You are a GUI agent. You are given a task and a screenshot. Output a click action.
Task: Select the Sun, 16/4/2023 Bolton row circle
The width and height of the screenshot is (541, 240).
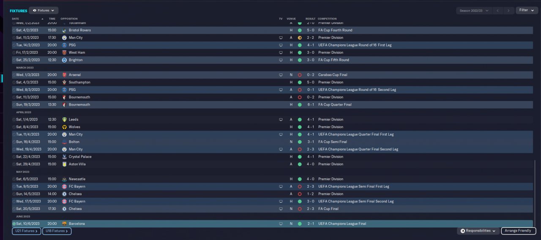(x=14, y=142)
